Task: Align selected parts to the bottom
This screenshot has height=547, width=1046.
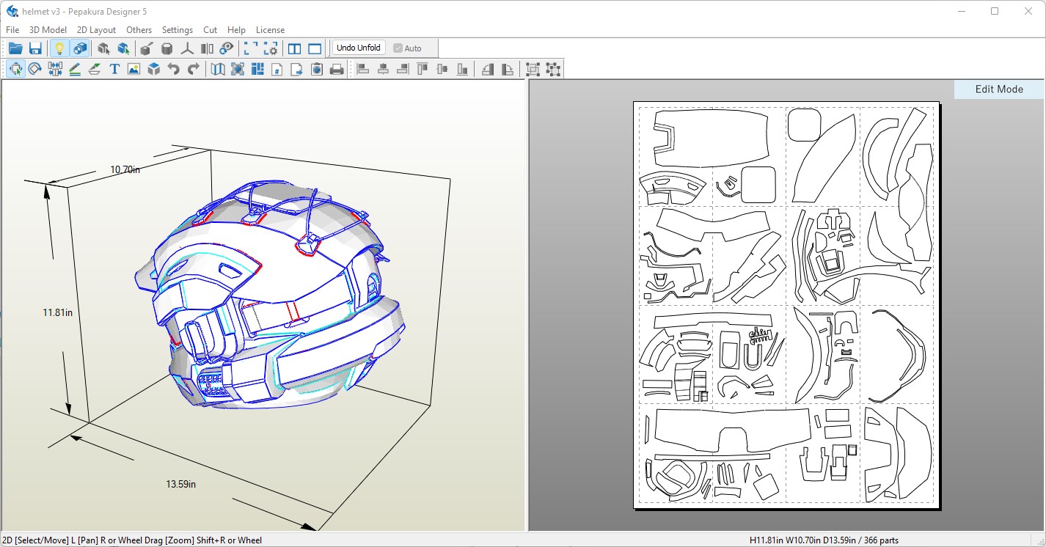Action: [x=462, y=69]
